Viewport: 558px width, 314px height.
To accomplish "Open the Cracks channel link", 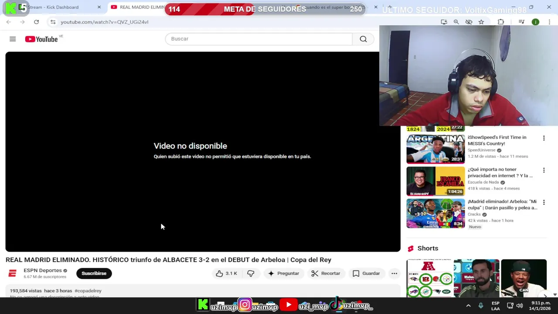I will 474,215.
